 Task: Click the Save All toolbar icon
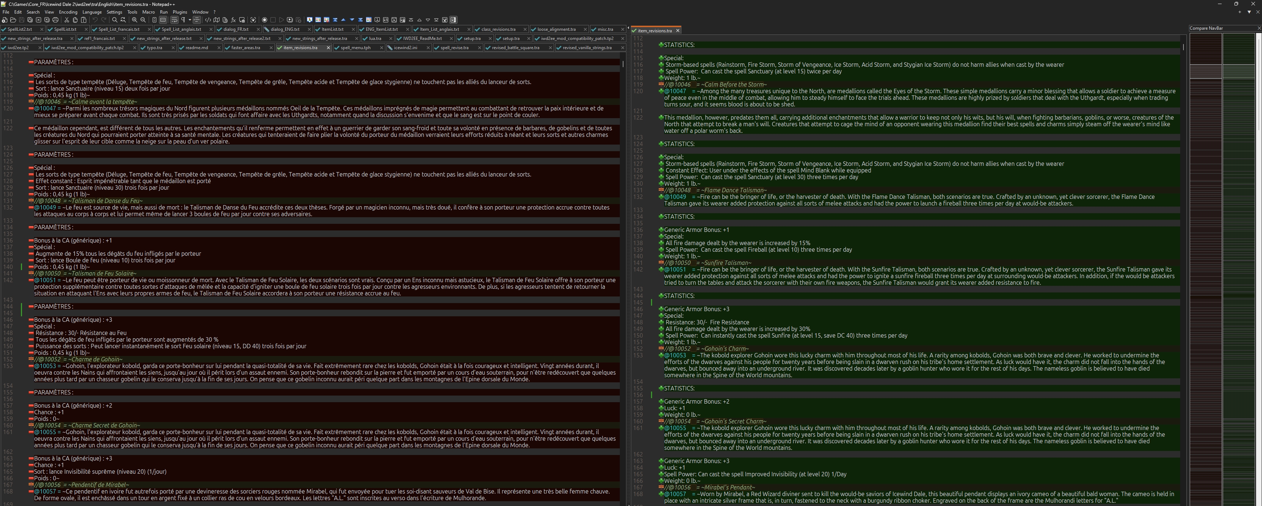pyautogui.click(x=30, y=20)
